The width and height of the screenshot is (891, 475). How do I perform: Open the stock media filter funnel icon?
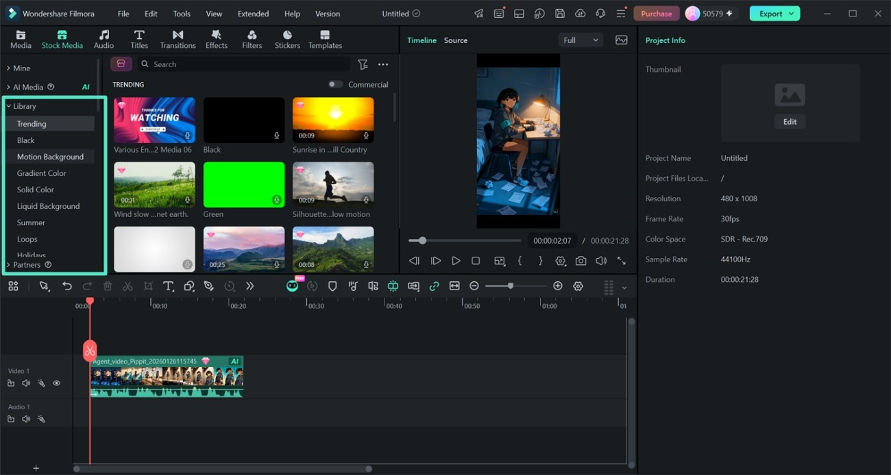point(363,64)
